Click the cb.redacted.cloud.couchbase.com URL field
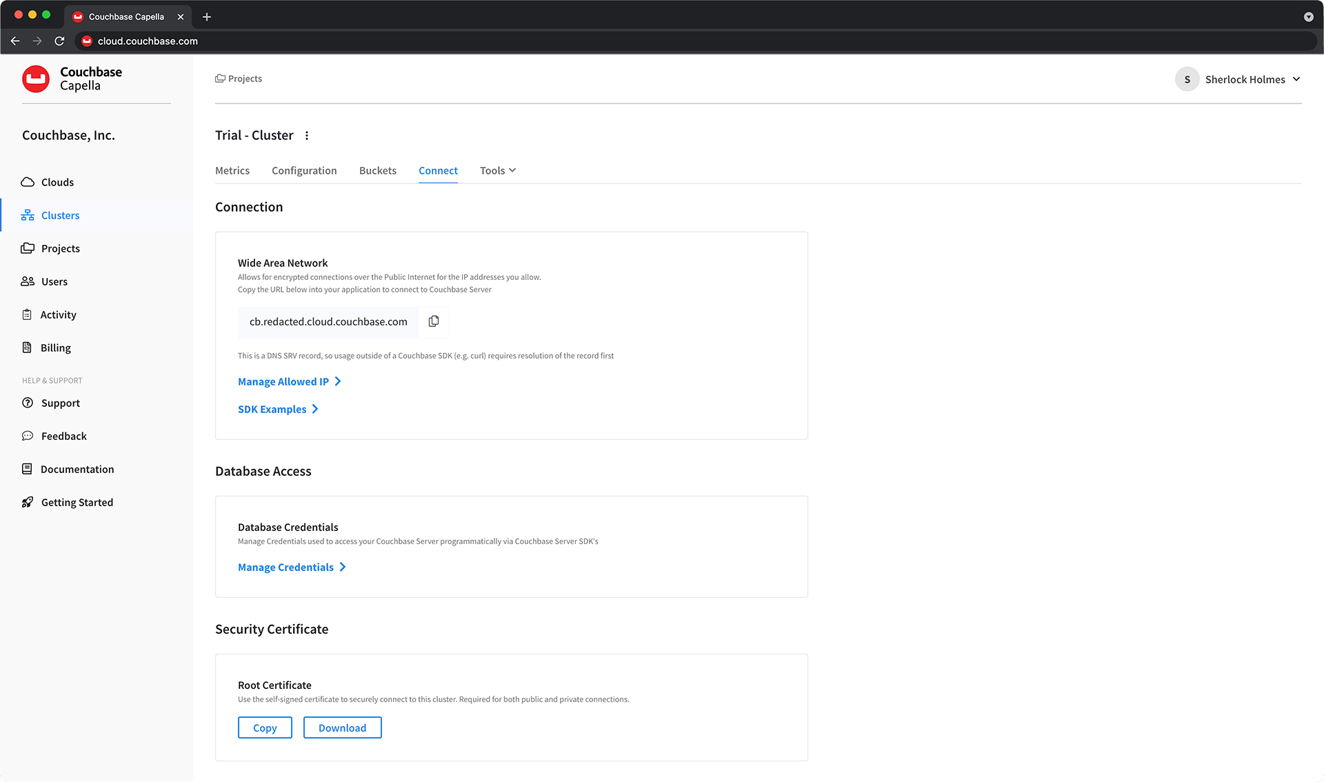This screenshot has width=1324, height=782. pyautogui.click(x=328, y=321)
